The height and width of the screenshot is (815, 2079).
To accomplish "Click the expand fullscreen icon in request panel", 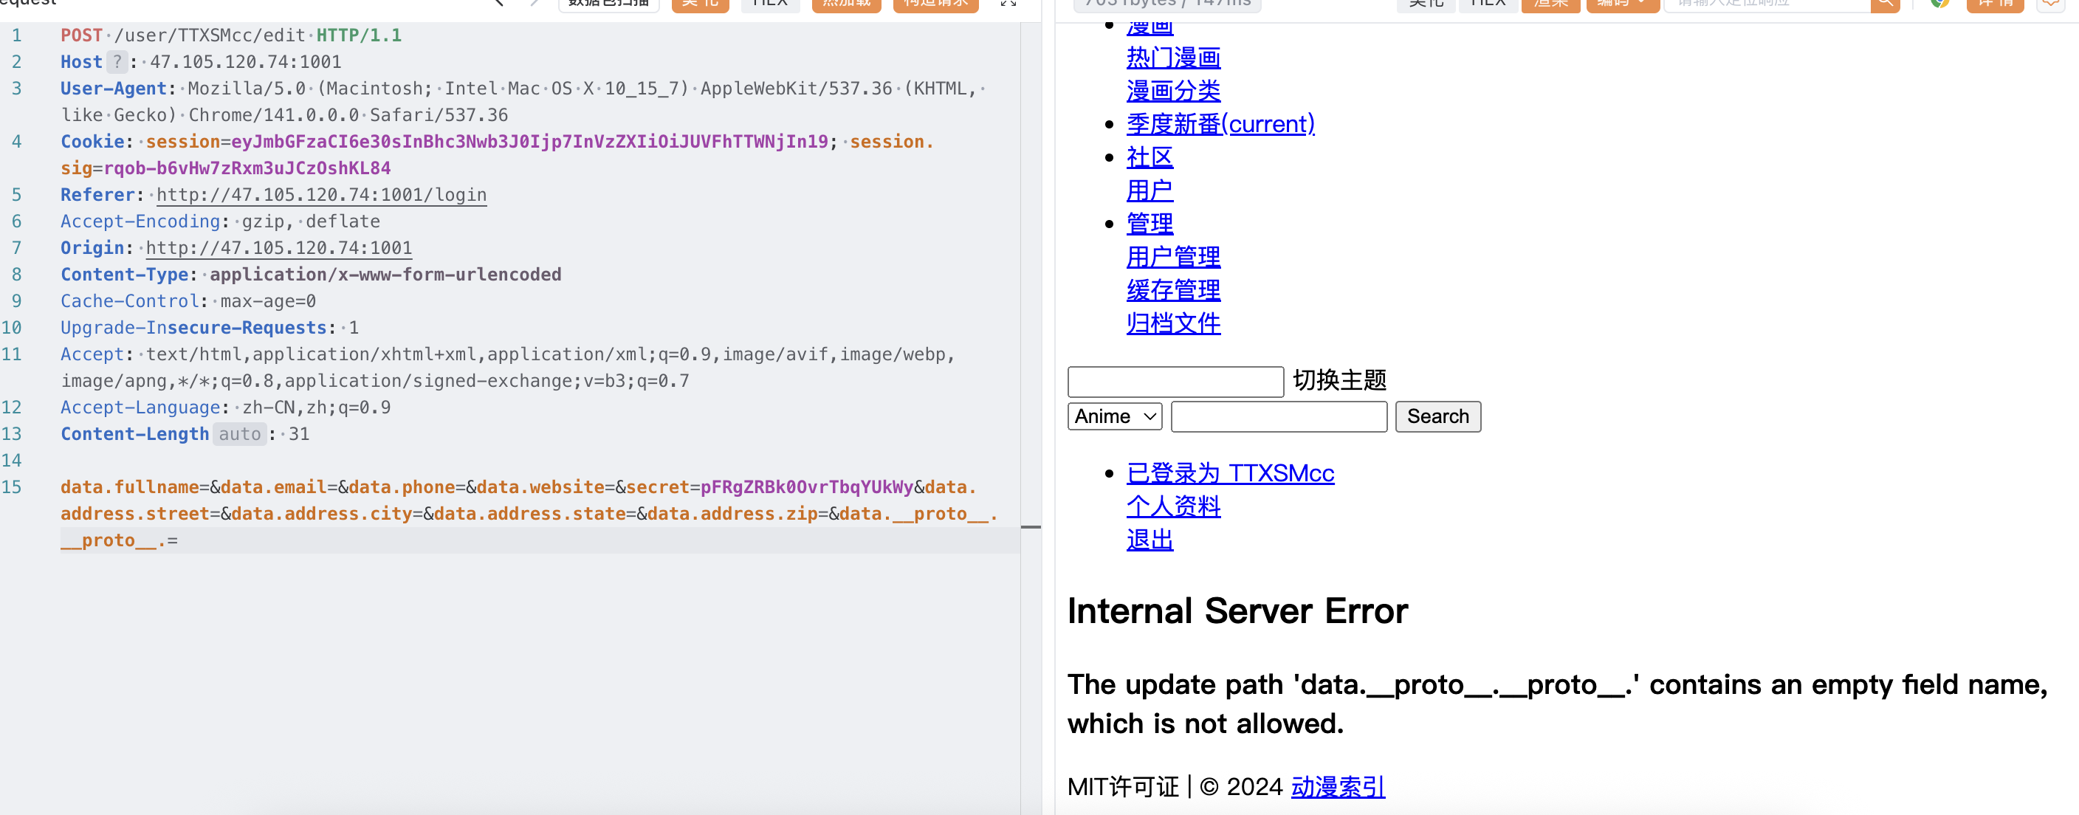I will [1008, 3].
